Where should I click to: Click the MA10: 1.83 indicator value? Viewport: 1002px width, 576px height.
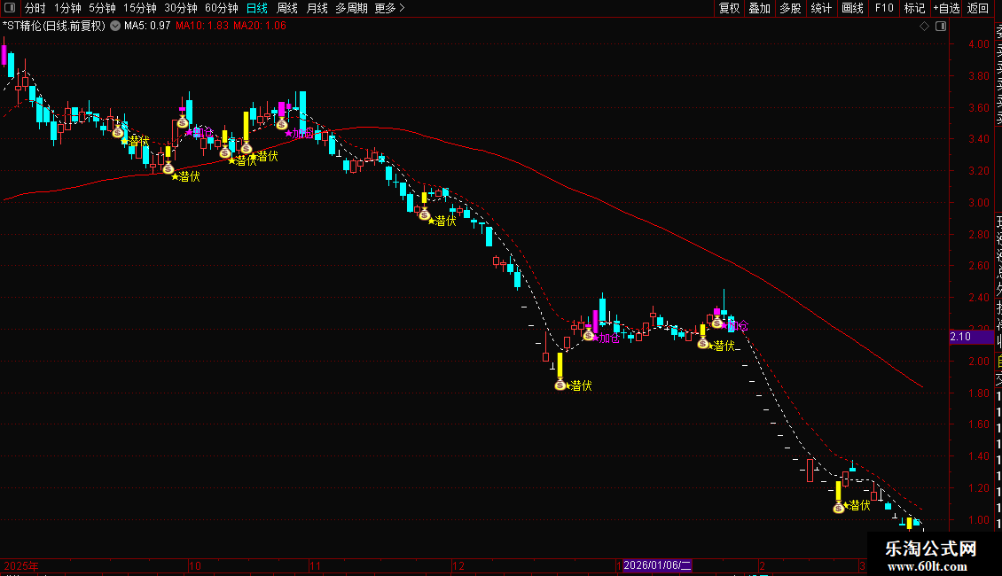point(202,27)
